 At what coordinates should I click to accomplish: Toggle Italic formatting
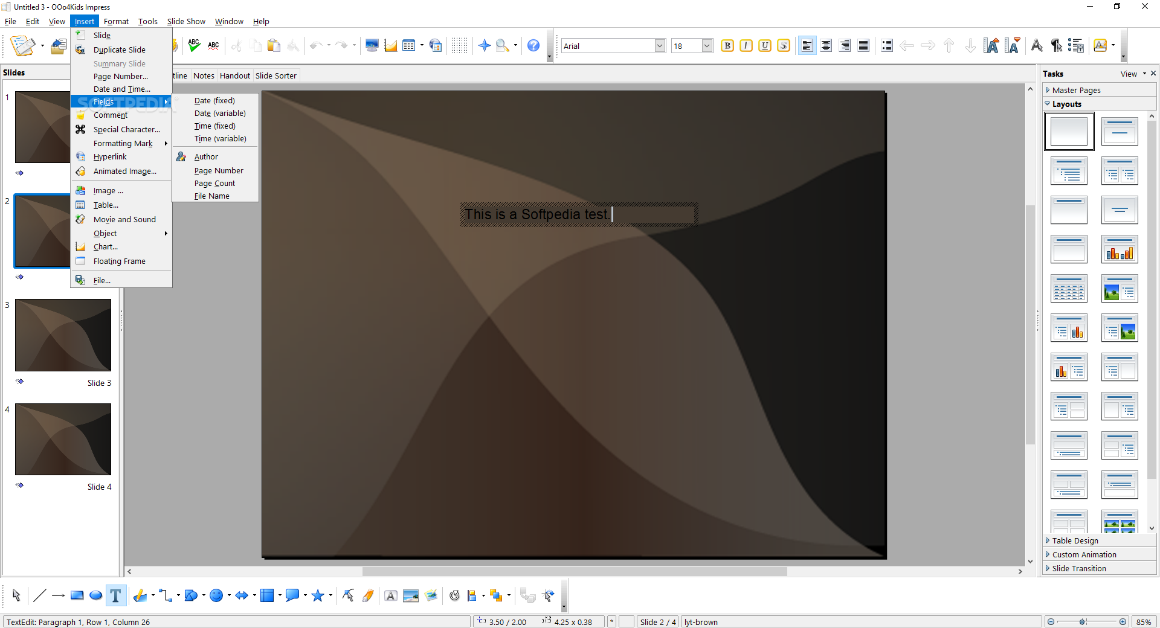[x=746, y=45]
